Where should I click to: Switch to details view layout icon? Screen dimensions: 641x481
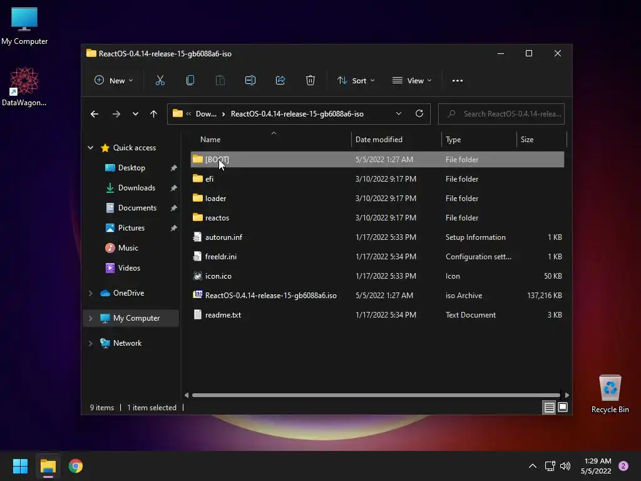pyautogui.click(x=549, y=407)
